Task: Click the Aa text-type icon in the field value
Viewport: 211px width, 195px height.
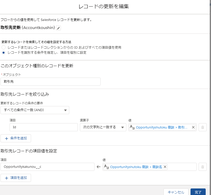Action: click(x=107, y=167)
